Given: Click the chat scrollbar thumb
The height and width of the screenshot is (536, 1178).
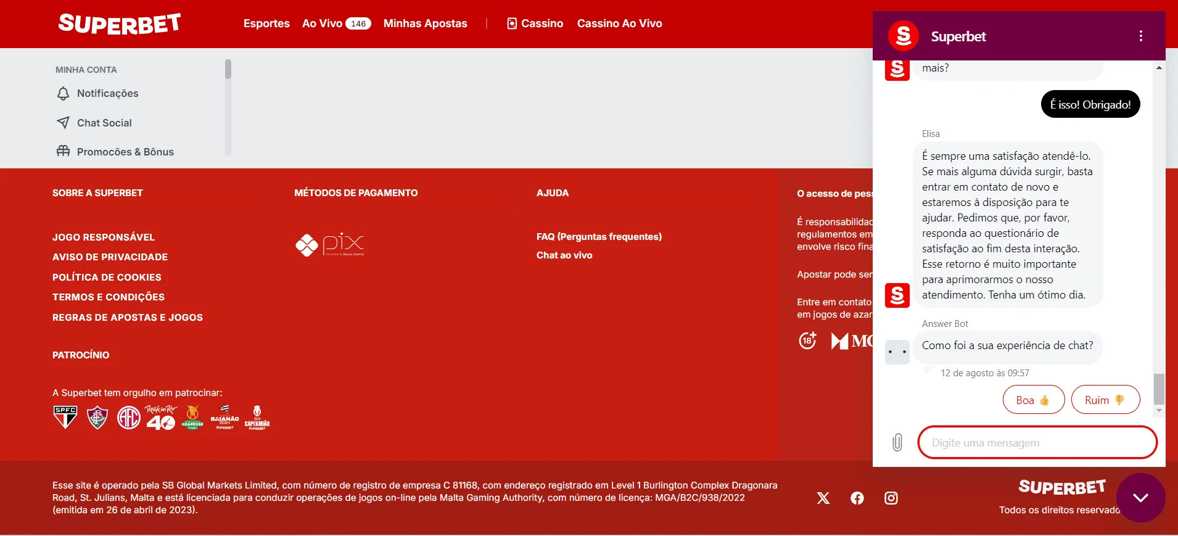Looking at the screenshot, I should pyautogui.click(x=1159, y=389).
